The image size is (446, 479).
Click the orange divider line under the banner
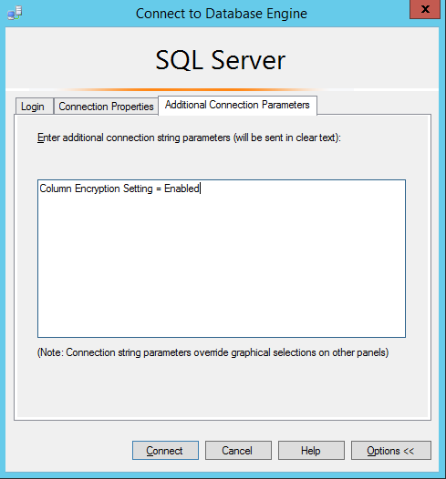(x=192, y=90)
